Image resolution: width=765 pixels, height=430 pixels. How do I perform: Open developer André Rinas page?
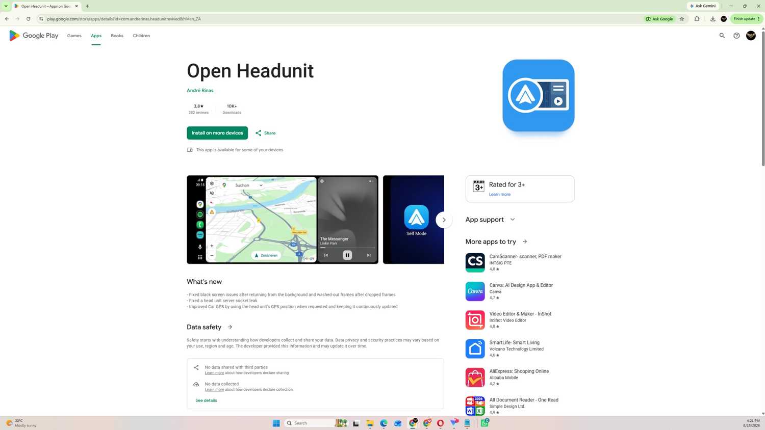200,91
